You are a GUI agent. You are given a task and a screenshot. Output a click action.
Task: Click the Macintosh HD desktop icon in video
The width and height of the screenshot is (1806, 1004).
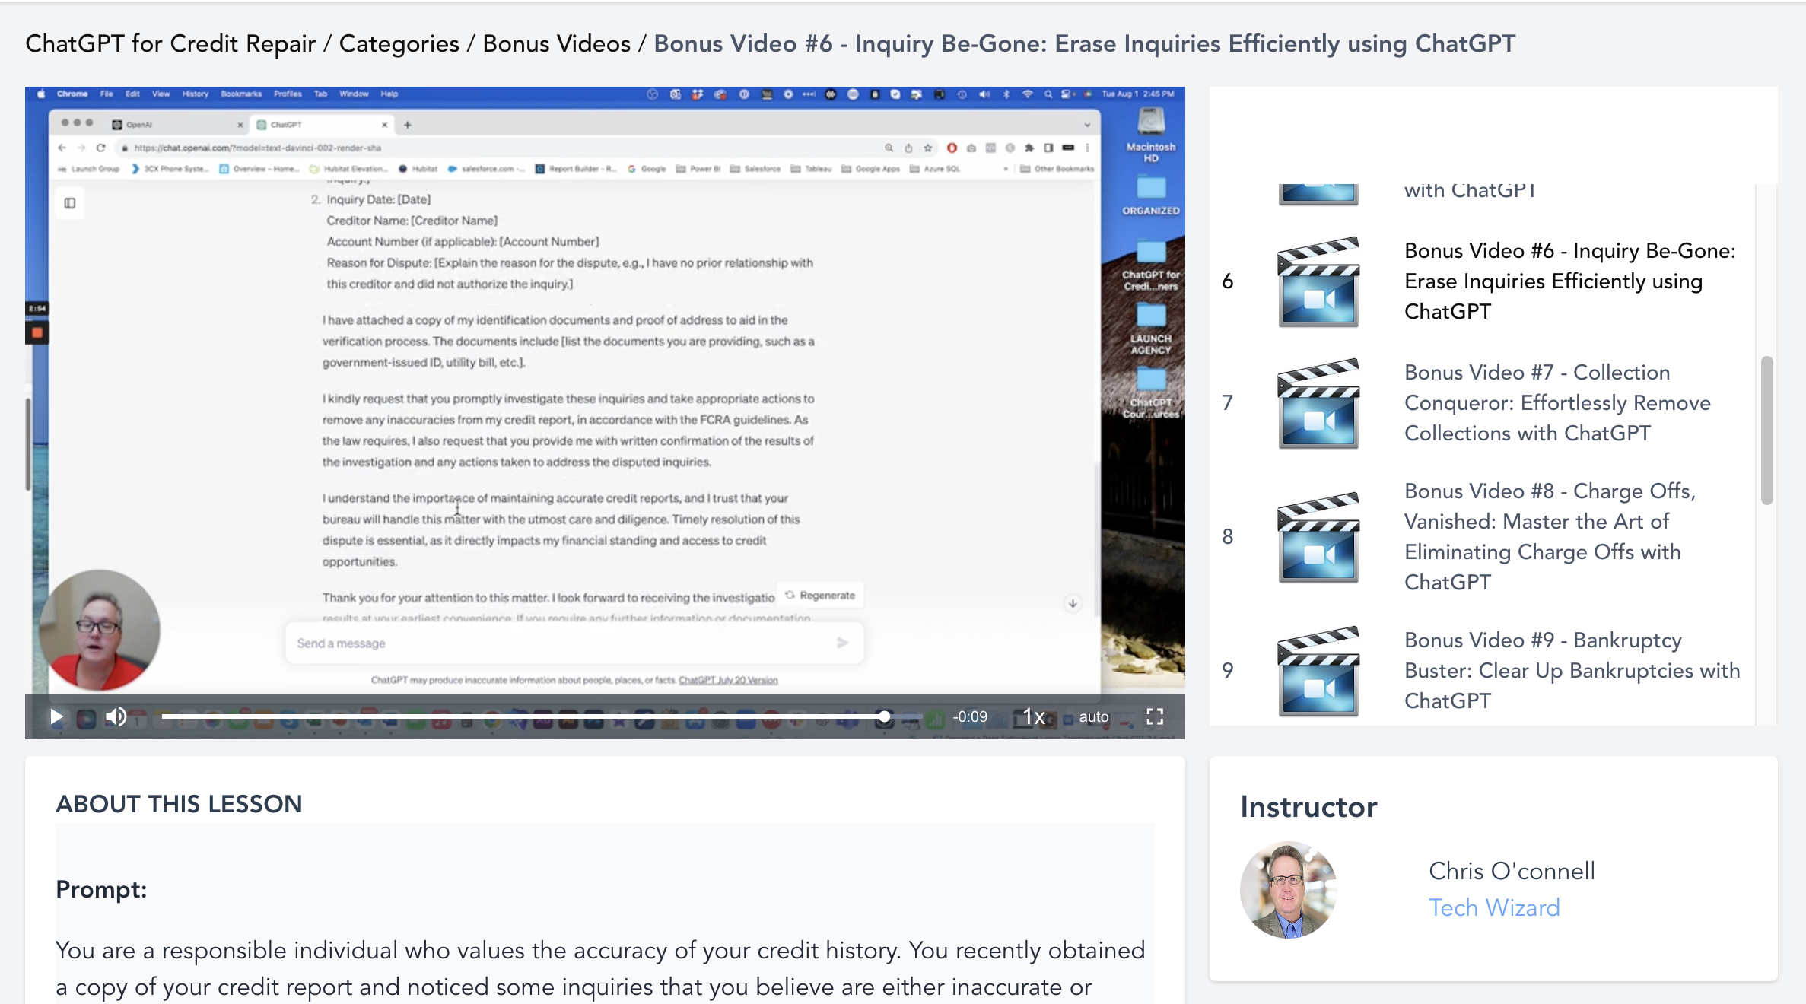[x=1151, y=135]
